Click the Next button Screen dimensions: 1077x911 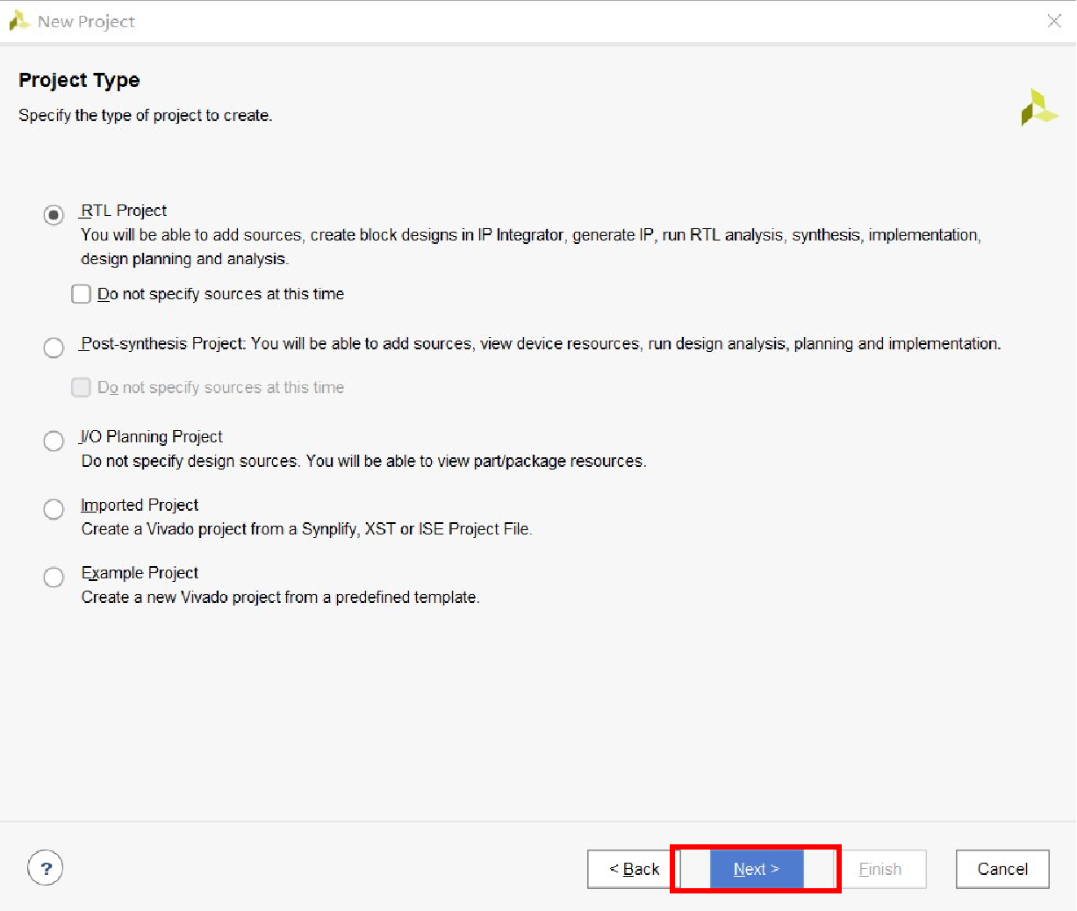pyautogui.click(x=756, y=869)
